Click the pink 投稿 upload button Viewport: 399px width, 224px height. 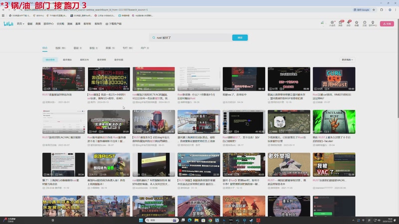(387, 23)
